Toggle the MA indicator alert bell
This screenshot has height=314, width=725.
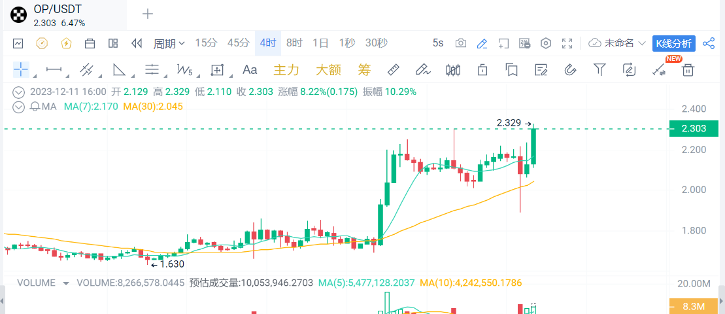35,106
